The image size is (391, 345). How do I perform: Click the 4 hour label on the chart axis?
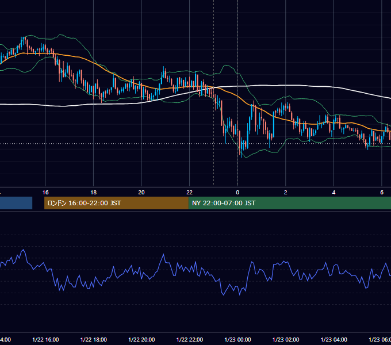[x=333, y=193]
